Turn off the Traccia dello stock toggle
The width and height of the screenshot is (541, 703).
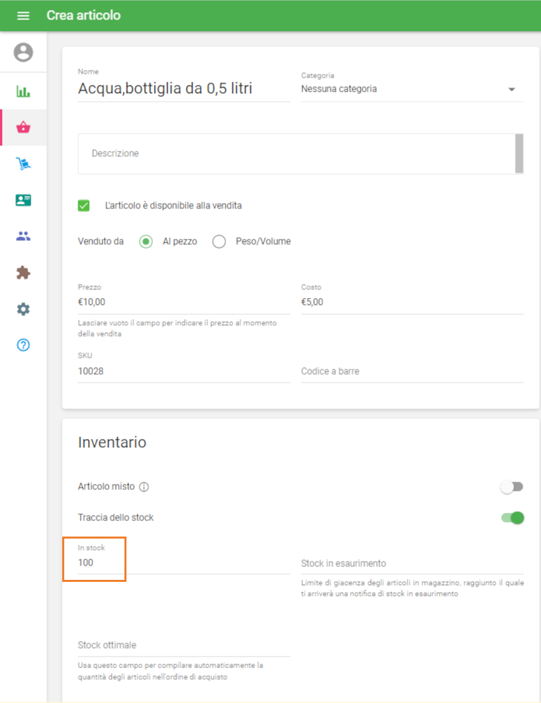tap(513, 518)
